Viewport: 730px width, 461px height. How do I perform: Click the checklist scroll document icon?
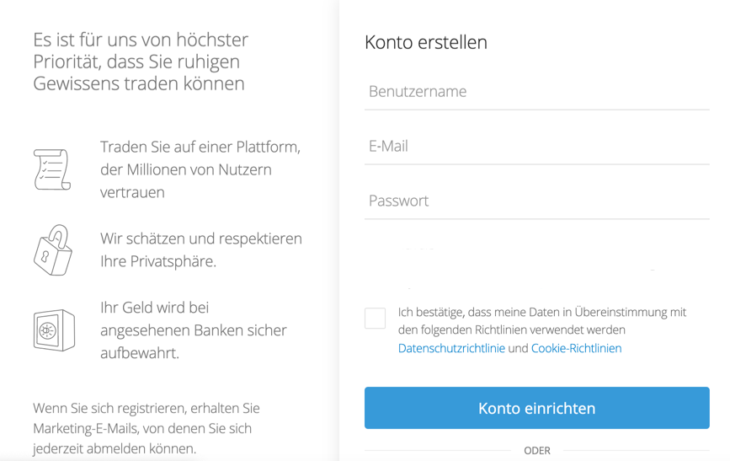click(x=51, y=169)
